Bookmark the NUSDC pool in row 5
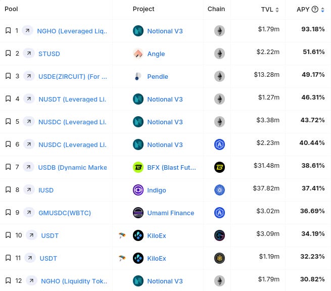The width and height of the screenshot is (331, 291). (x=8, y=121)
